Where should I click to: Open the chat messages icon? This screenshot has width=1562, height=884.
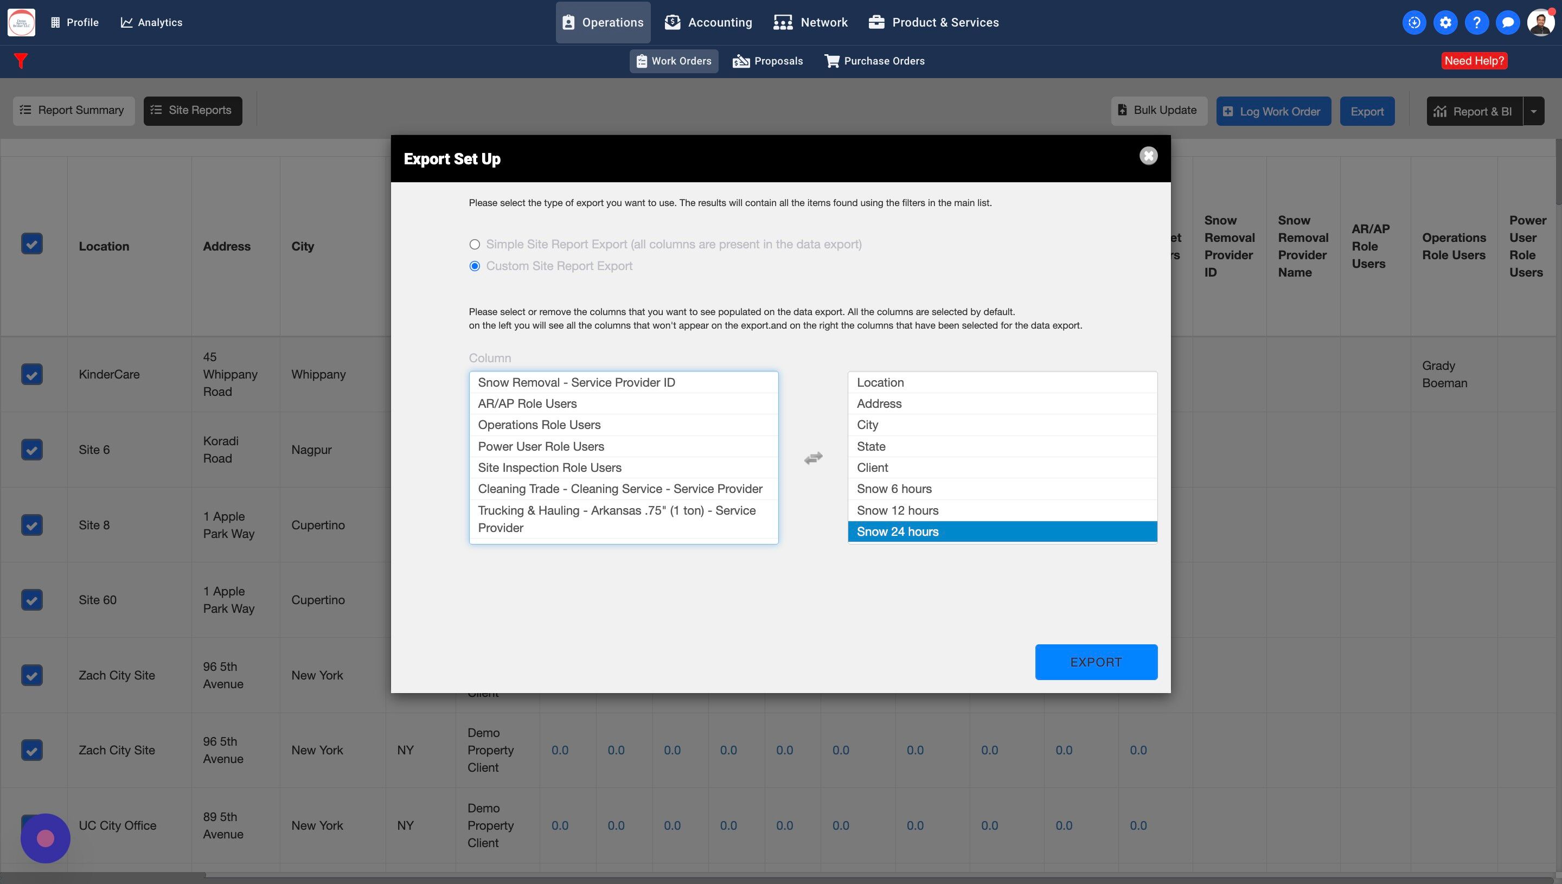1507,22
